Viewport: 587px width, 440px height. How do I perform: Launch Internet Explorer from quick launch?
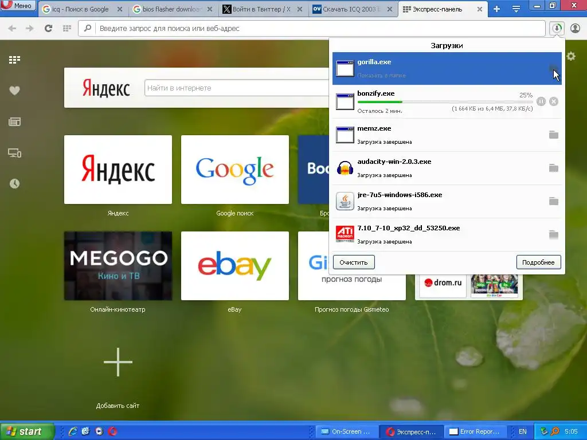73,431
